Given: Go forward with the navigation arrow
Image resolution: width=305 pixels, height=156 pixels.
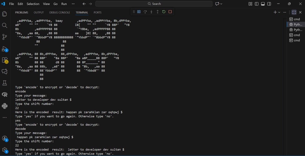Looking at the screenshot, I should (x=90, y=4).
